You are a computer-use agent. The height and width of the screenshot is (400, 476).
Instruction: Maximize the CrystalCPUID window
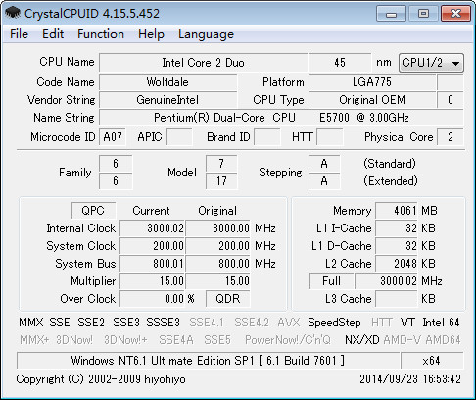coord(423,14)
